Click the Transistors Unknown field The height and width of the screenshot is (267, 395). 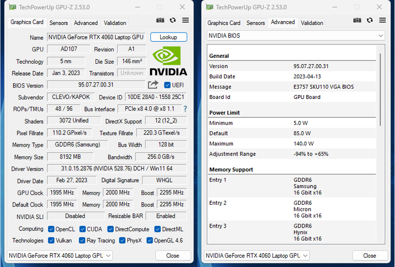(131, 73)
